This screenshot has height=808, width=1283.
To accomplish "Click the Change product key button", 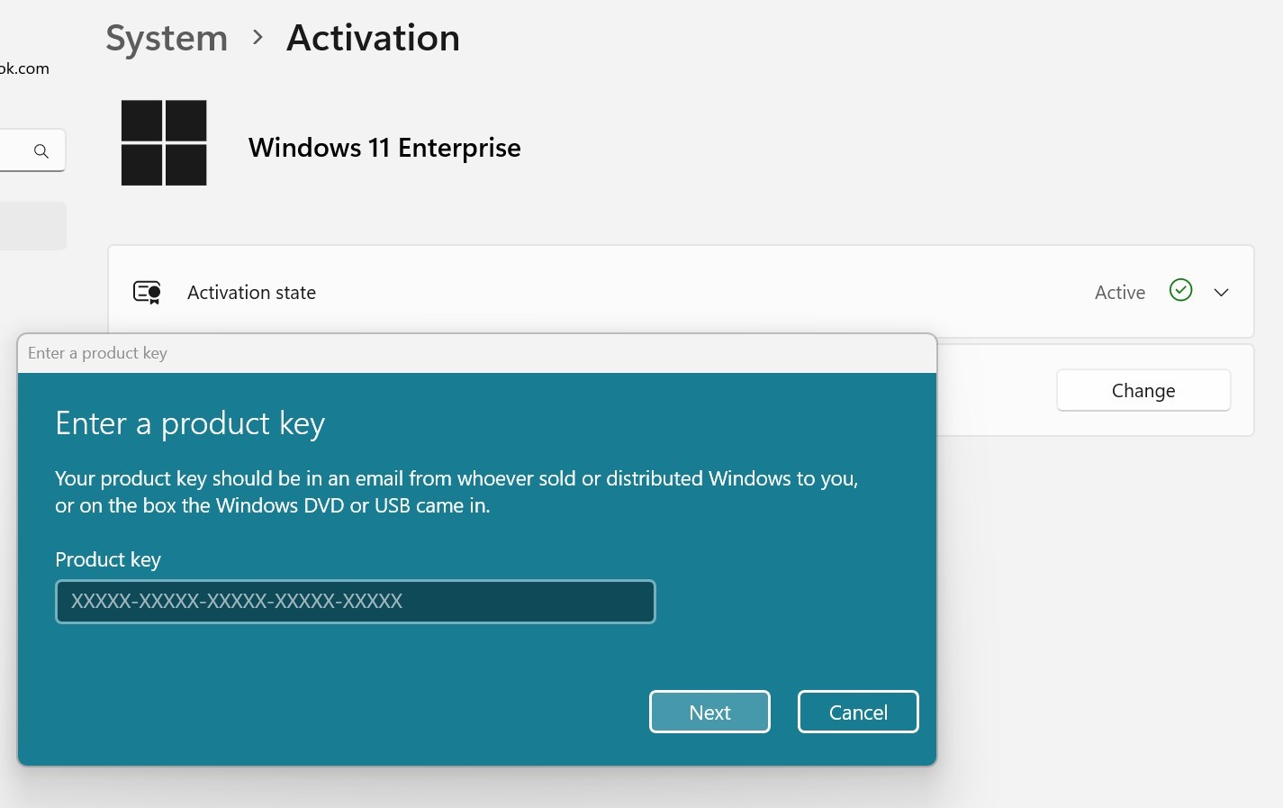I will click(x=1143, y=390).
